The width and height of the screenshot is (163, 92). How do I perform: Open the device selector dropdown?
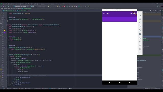click(21, 6)
